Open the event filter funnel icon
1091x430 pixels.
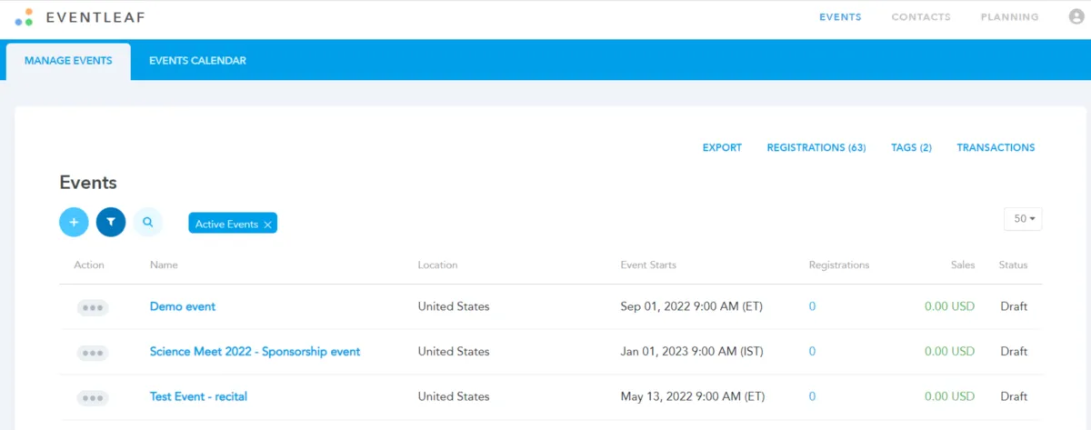[111, 222]
